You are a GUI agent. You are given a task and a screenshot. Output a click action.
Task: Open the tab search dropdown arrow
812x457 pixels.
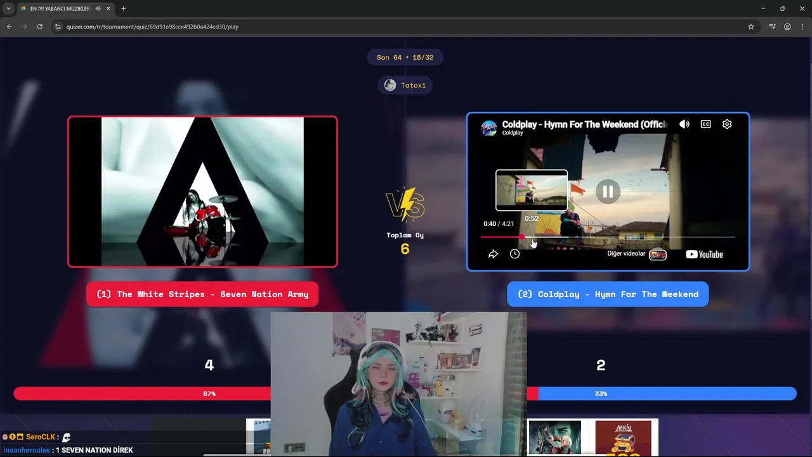click(8, 9)
